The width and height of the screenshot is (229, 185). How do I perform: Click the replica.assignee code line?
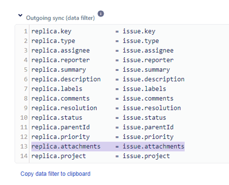(x=103, y=50)
